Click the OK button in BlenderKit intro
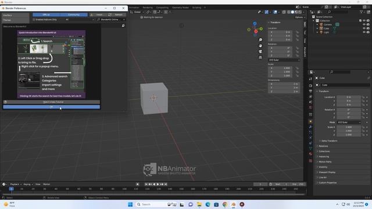 point(52,107)
